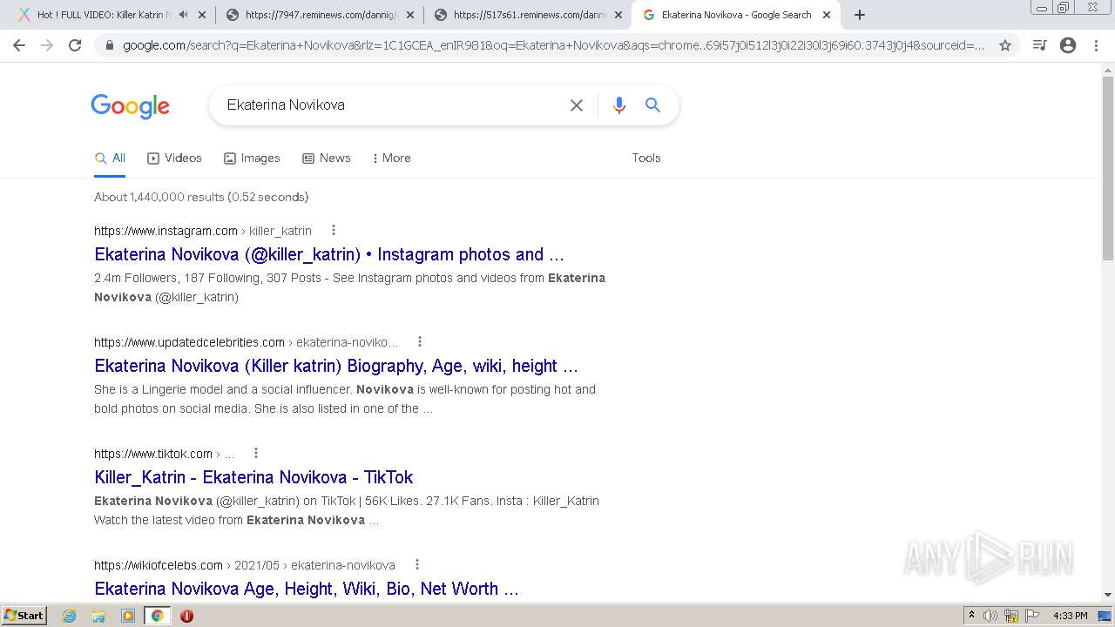Image resolution: width=1115 pixels, height=627 pixels.
Task: Start voice search with microphone
Action: 619,105
